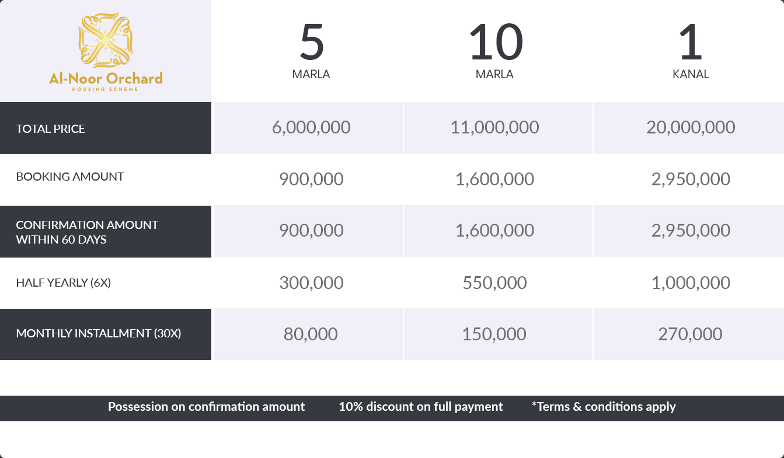
Task: Select the 10 Marla column header
Action: point(495,51)
